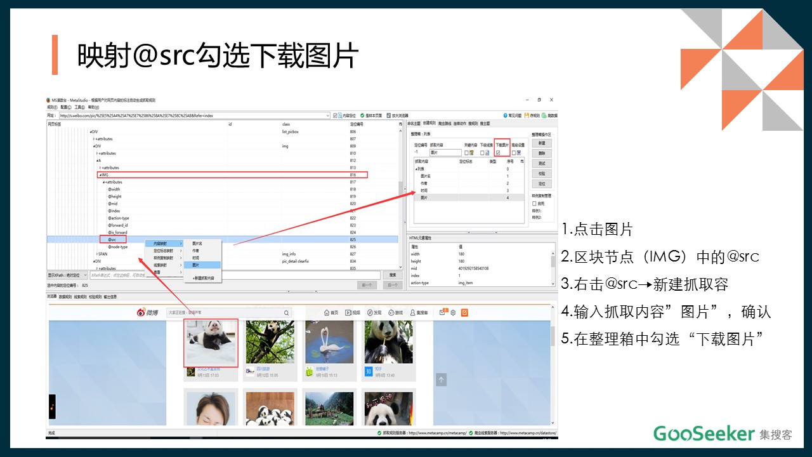Toggle the 下载图片 checkbox

498,152
